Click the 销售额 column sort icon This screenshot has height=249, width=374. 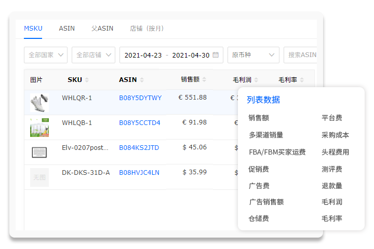[204, 80]
